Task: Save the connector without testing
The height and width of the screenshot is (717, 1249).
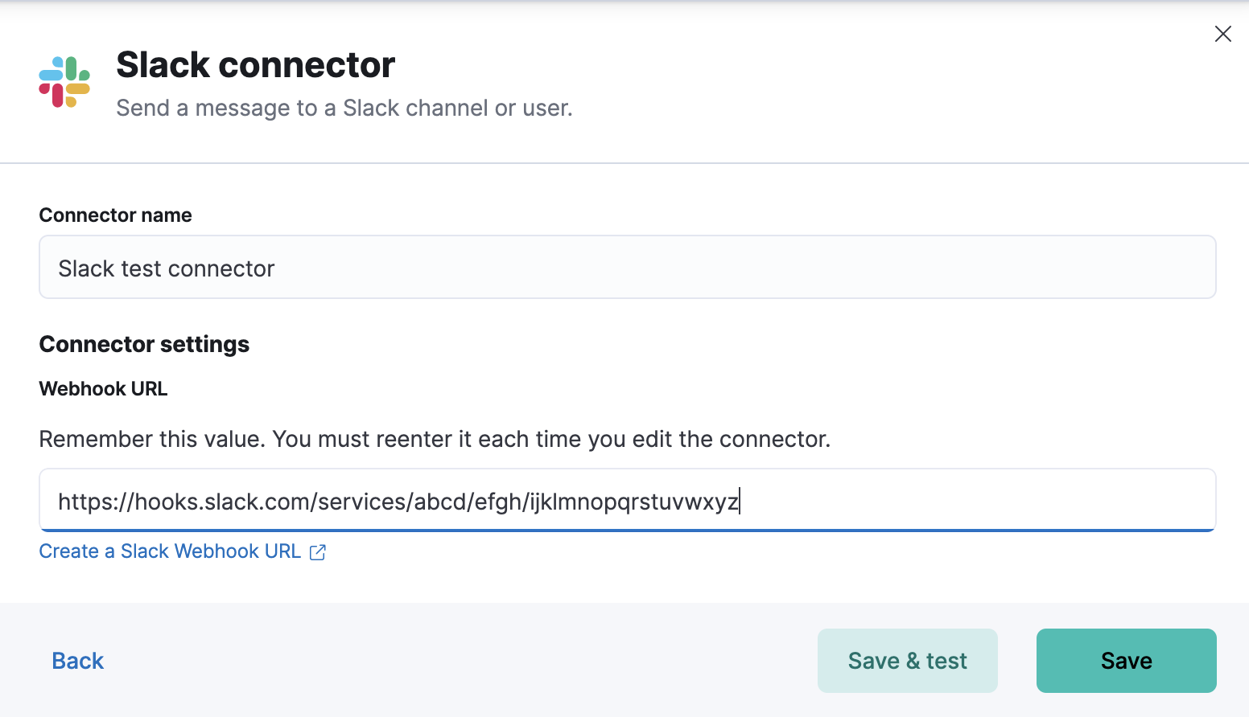Action: (x=1125, y=660)
